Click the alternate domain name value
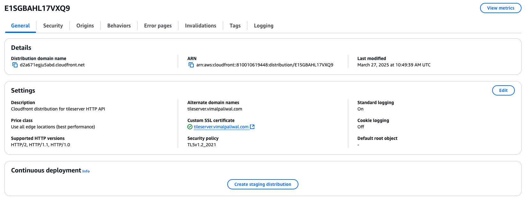Viewport: 526px width, 198px height. click(x=215, y=109)
